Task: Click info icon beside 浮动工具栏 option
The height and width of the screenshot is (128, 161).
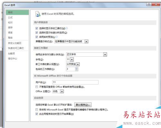Action: [67, 28]
